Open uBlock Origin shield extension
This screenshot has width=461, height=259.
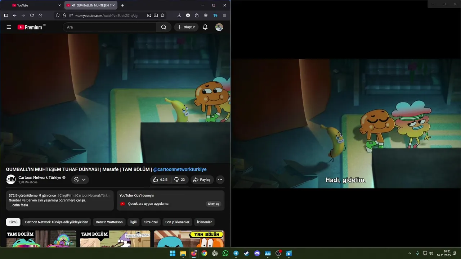coord(206,15)
